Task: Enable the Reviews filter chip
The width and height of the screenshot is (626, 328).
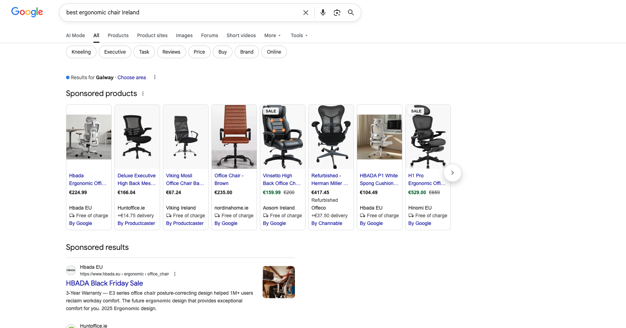Action: click(171, 52)
